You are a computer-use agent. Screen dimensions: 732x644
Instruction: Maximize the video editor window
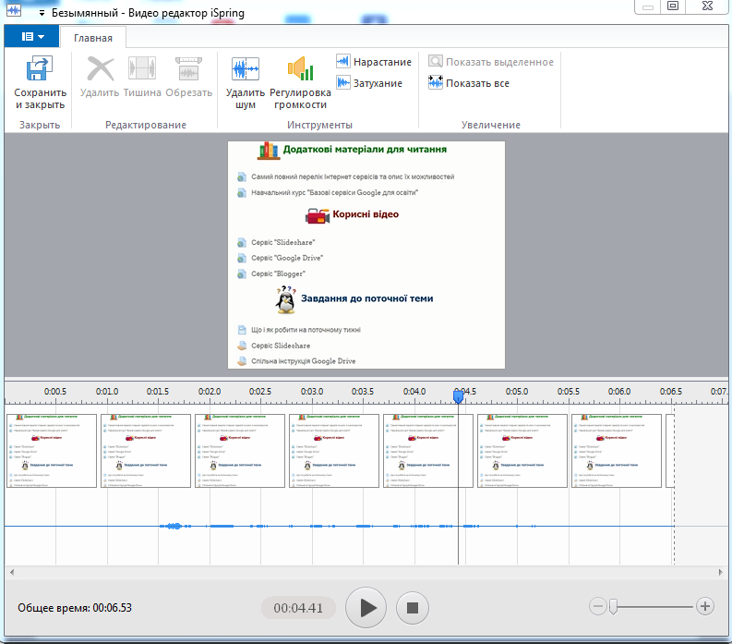click(673, 6)
